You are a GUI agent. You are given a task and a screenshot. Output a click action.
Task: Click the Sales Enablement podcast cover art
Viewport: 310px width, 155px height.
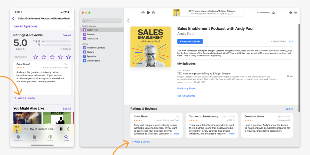coord(150,47)
